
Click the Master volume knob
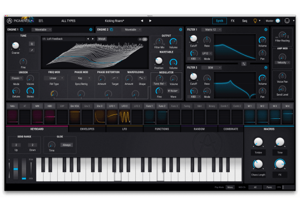click(x=278, y=21)
